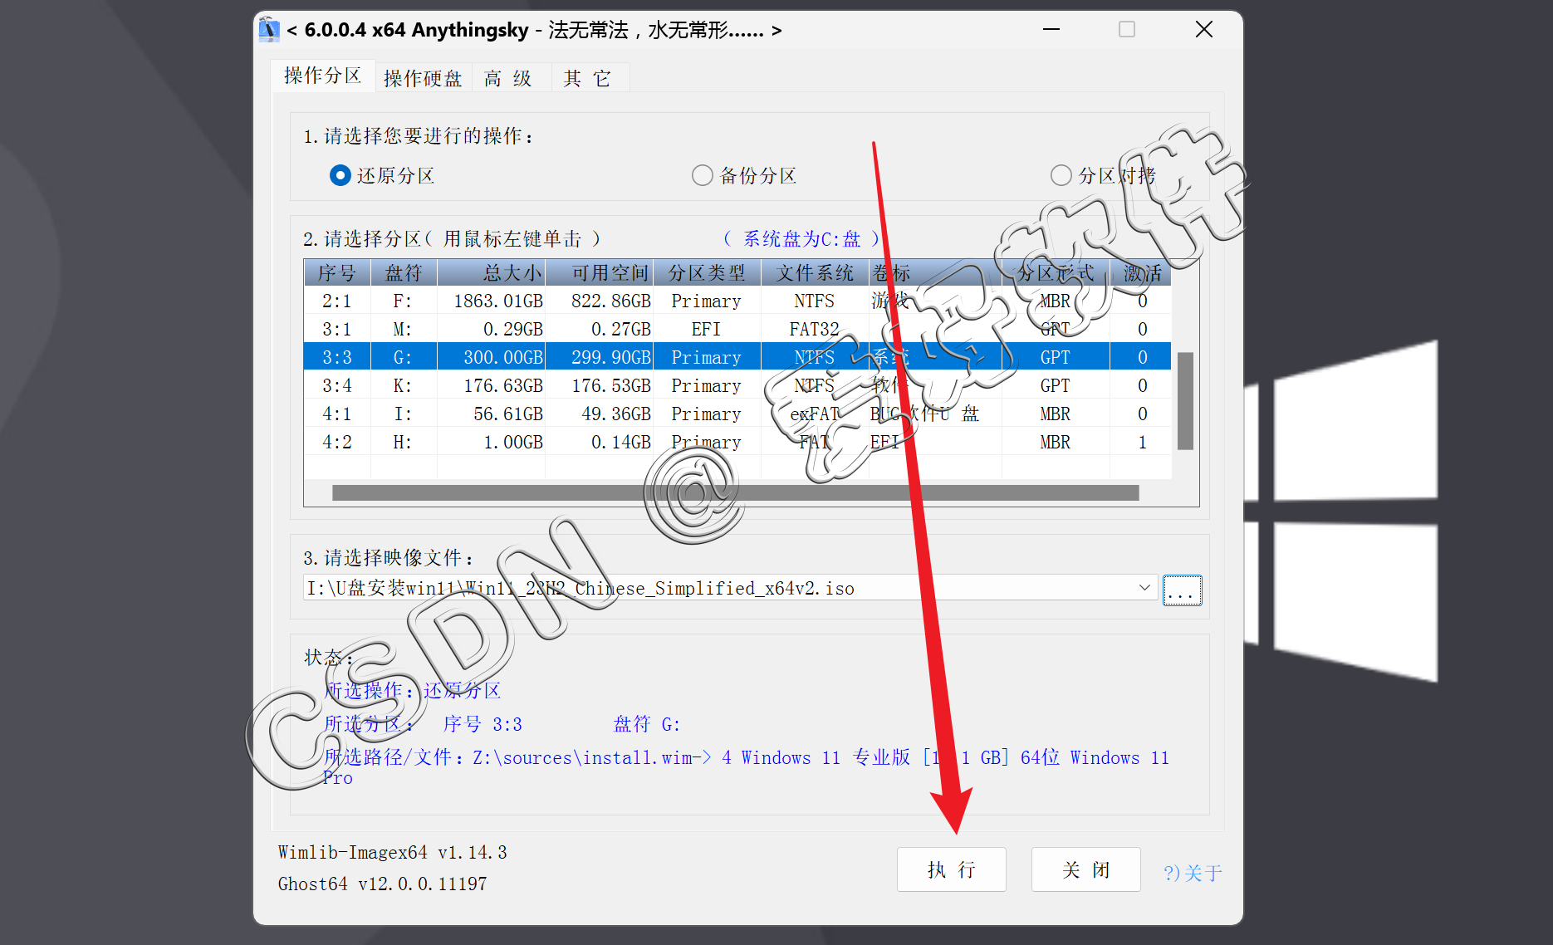Select partition row 3:4 drive K:
This screenshot has height=945, width=1553.
click(737, 385)
